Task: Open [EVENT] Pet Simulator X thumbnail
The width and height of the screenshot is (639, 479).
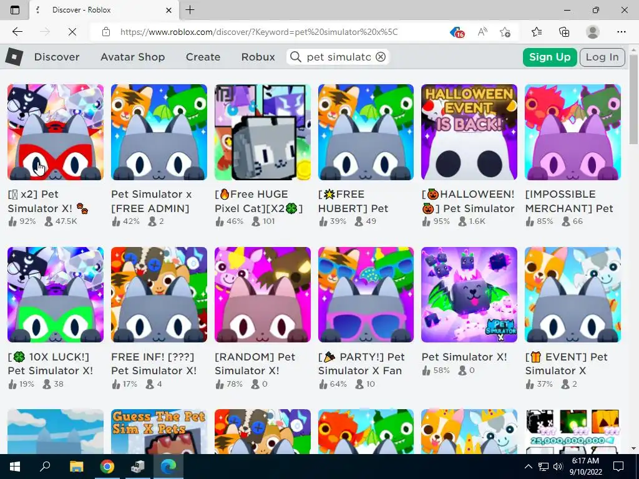Action: [573, 294]
